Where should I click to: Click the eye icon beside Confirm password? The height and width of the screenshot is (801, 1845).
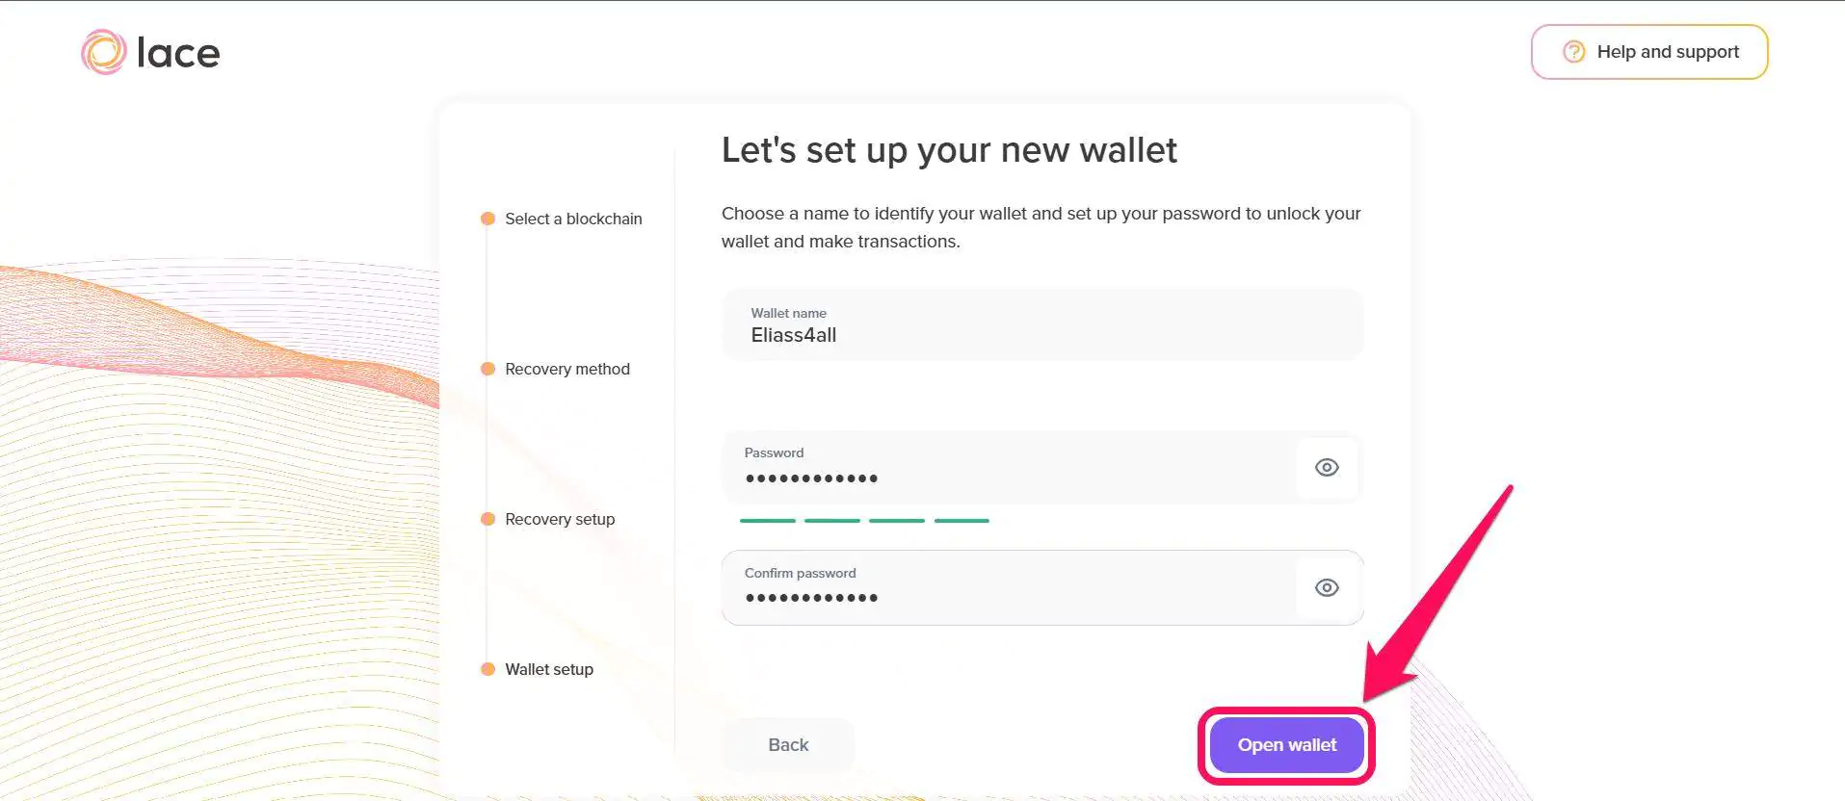1327,587
